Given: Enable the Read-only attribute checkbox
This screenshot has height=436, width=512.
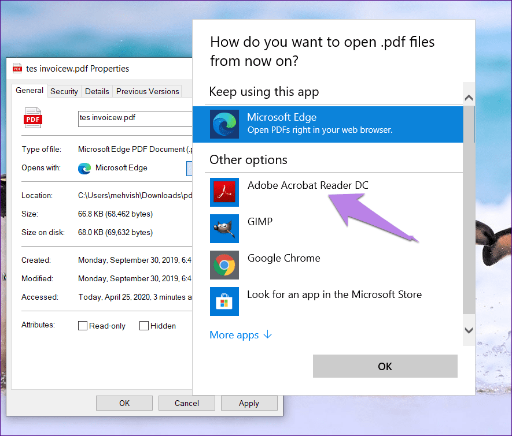Looking at the screenshot, I should point(83,326).
